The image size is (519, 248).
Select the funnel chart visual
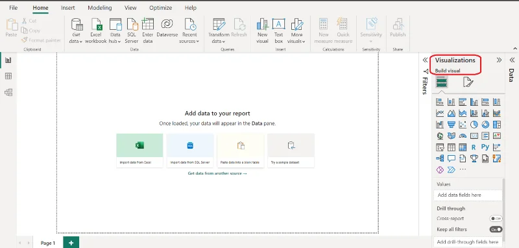tap(451, 125)
